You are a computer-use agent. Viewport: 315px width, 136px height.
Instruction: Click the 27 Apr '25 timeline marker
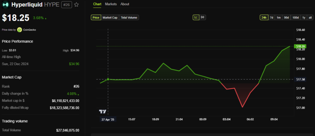[108, 119]
